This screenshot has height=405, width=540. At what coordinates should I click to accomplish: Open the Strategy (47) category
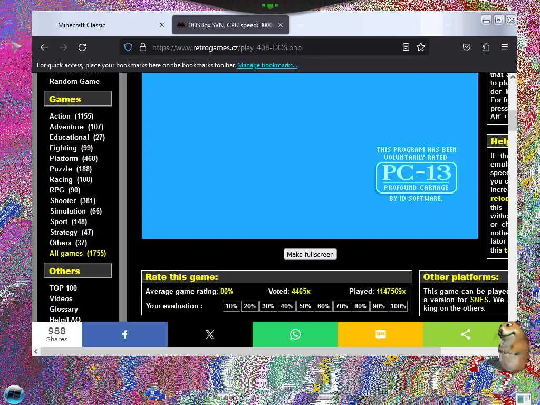pos(72,232)
